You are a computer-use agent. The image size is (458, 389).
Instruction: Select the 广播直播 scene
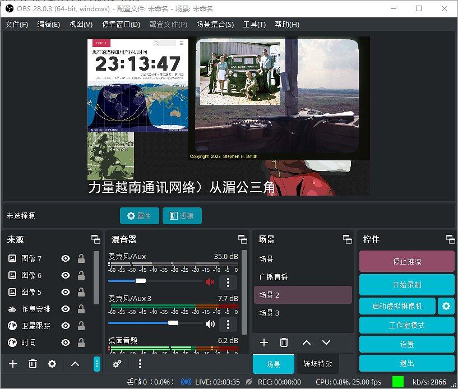point(274,277)
